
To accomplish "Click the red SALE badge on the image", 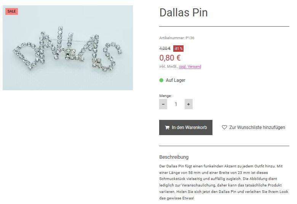I will tap(11, 11).
